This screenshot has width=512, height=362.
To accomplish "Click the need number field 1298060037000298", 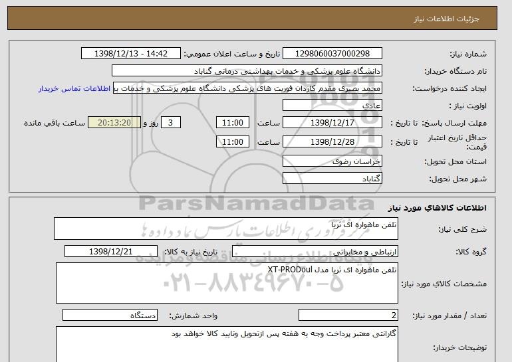I will (332, 54).
